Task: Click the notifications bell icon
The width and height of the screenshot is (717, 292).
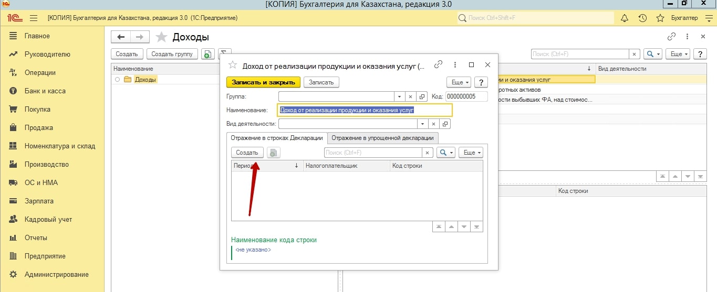Action: [625, 18]
